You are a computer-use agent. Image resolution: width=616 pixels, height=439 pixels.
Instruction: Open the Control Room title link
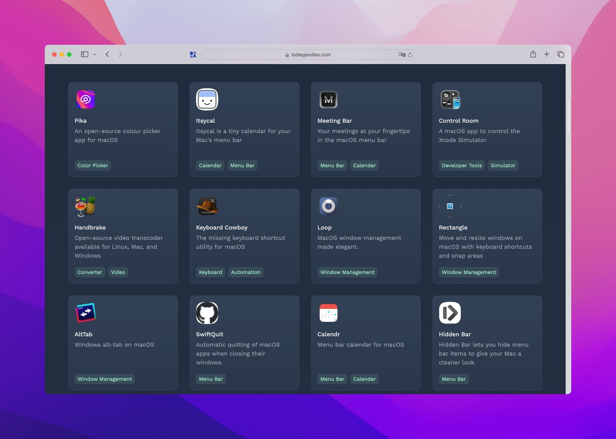tap(458, 121)
